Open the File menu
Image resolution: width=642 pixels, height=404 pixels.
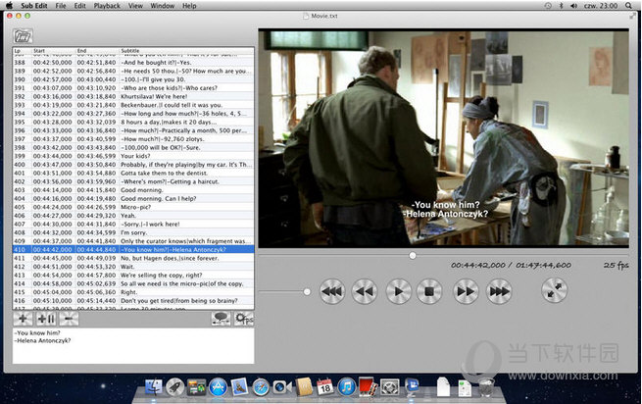(61, 6)
